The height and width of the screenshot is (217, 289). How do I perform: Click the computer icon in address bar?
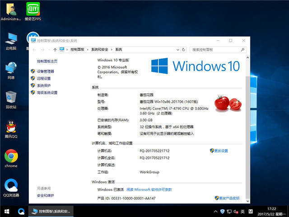pyautogui.click(x=62, y=49)
